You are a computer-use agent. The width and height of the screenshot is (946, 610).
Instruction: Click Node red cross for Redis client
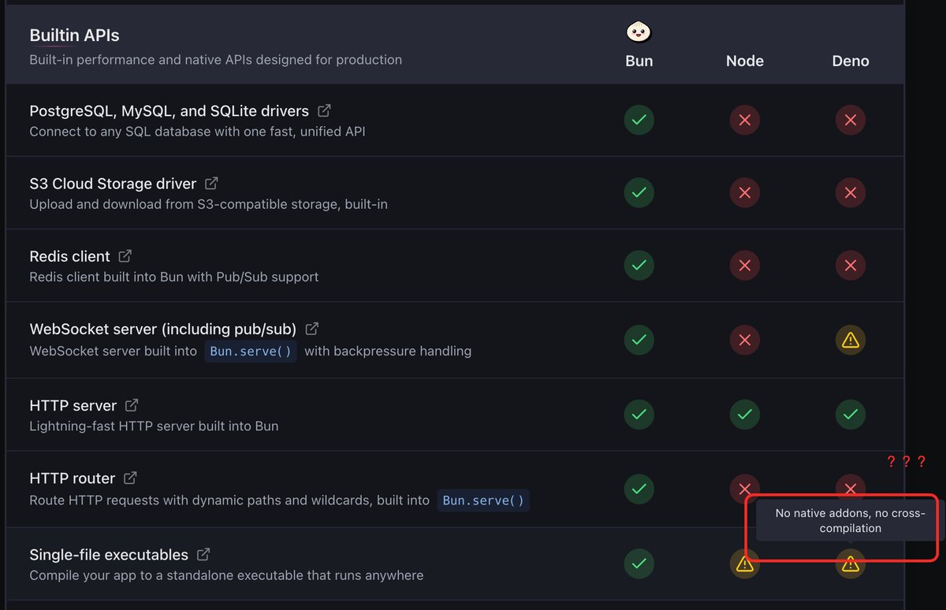744,266
